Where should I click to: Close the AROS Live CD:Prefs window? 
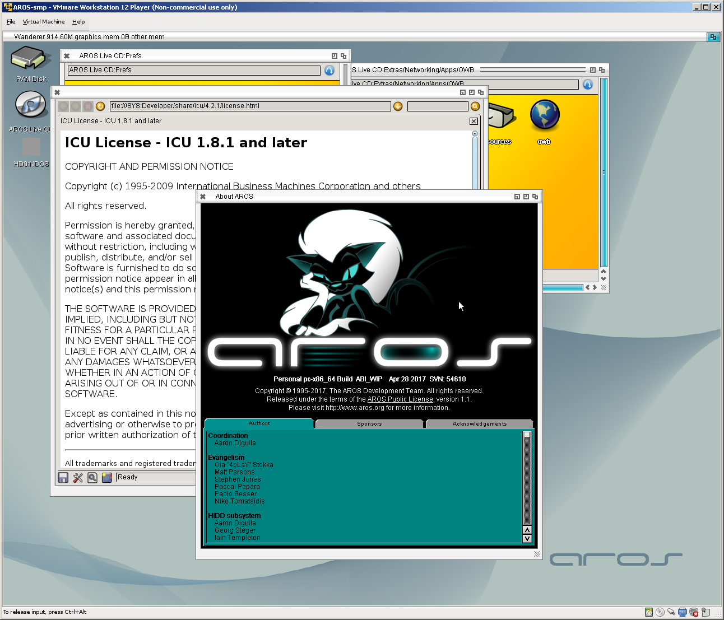click(67, 56)
